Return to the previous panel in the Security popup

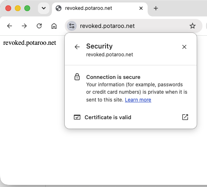[x=77, y=47]
